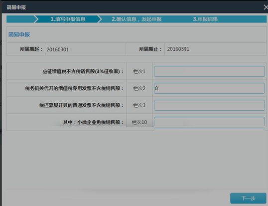Focus the 栏次1 sales amount input
Image resolution: width=268 pixels, height=206 pixels.
(x=209, y=71)
